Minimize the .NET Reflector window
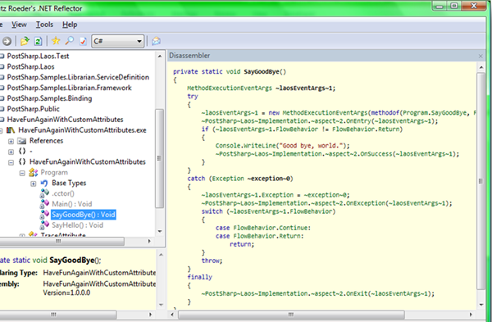The width and height of the screenshot is (492, 322). 440,6
